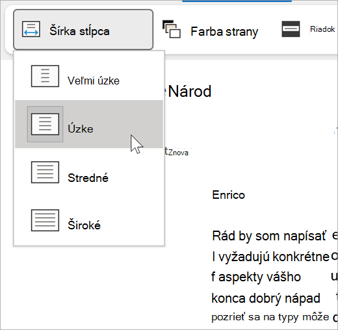The width and height of the screenshot is (338, 330).
Task: Click the Široké wide column icon
Action: point(45,220)
